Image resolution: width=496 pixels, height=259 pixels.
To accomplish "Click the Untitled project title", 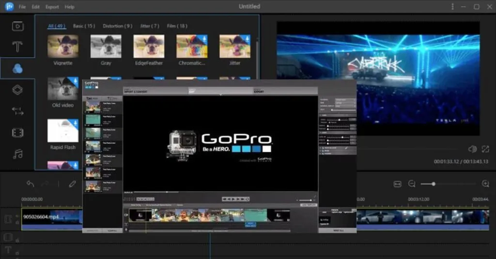I will (x=249, y=6).
